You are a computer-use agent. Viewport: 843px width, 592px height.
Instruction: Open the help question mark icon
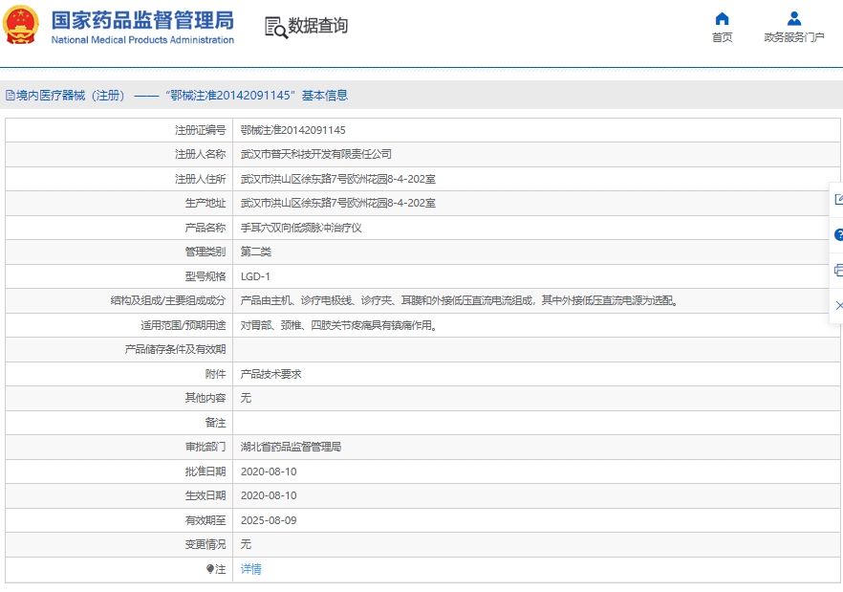click(x=838, y=234)
